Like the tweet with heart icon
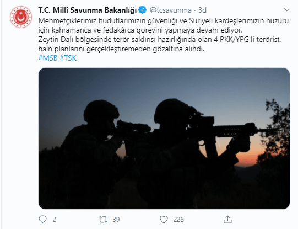 coord(164,219)
